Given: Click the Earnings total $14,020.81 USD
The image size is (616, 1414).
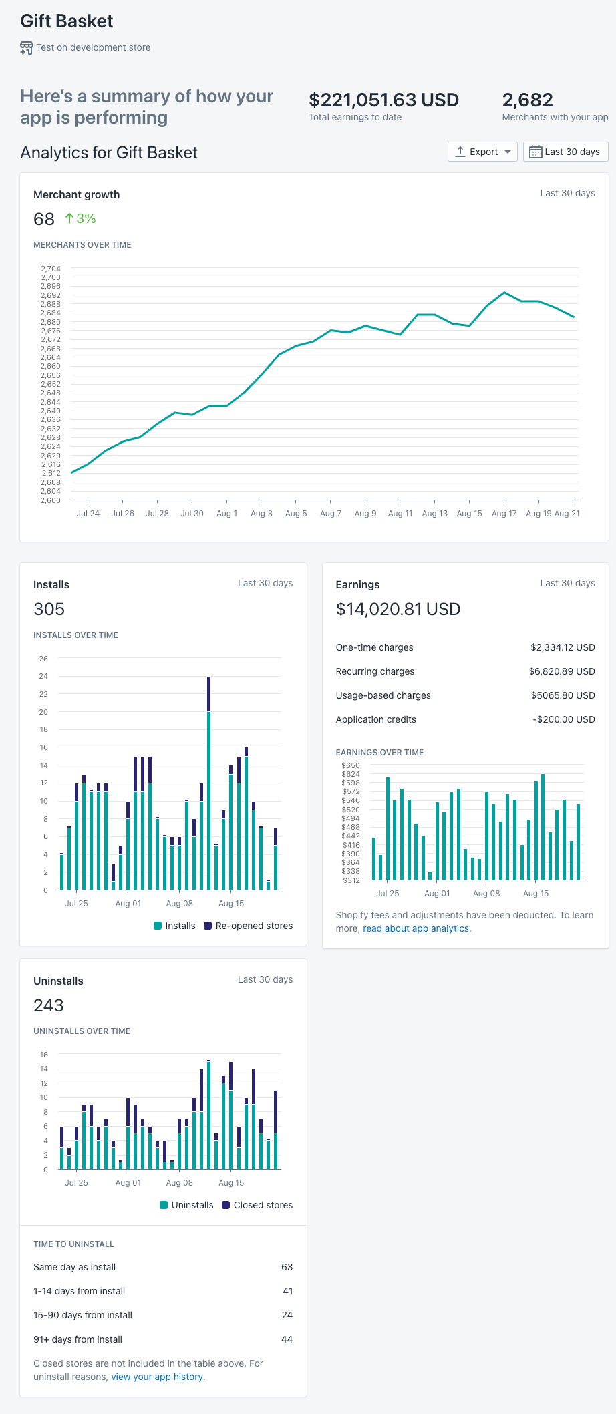Looking at the screenshot, I should tap(398, 609).
